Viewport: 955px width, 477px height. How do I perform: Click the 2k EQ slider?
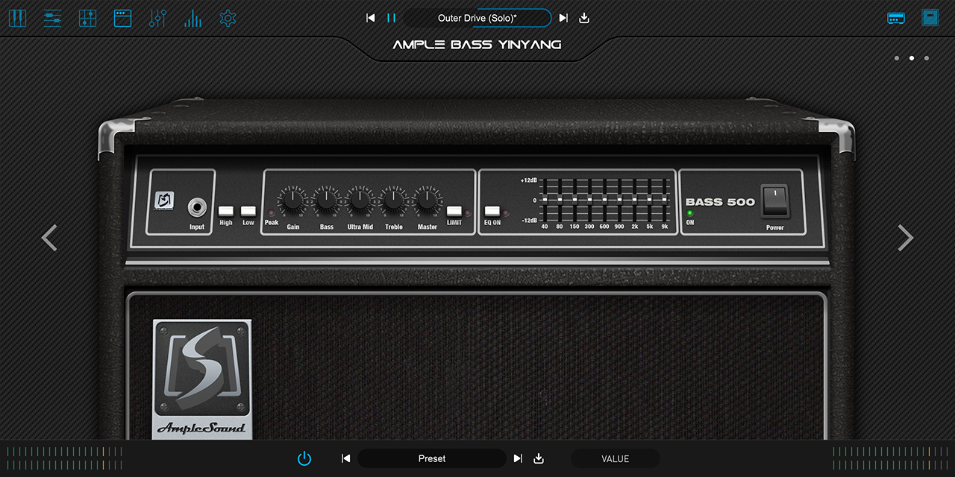[x=634, y=200]
